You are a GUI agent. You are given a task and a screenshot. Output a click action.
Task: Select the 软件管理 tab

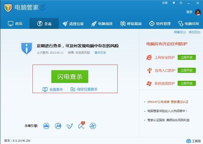160,24
